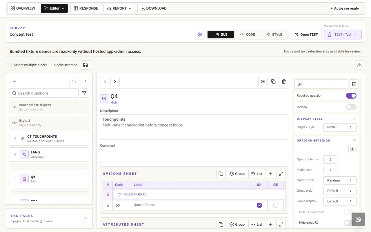Screen dimensions: 371x232
Task: Open options settings gear in right panel
Action: 352,149
